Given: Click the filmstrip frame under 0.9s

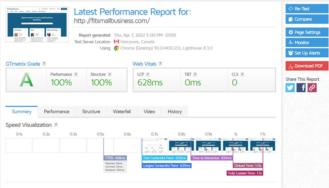Looking at the screenshot, I should pyautogui.click(x=208, y=145).
